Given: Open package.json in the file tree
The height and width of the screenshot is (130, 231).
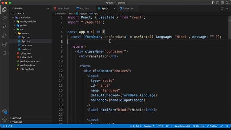Looking at the screenshot, I should point(30,65).
